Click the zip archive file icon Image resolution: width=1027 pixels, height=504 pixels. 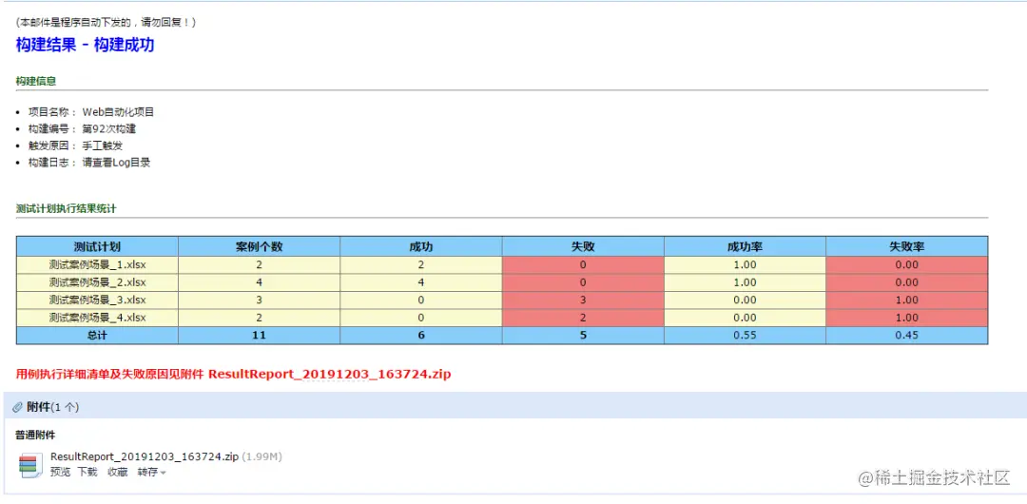29,465
